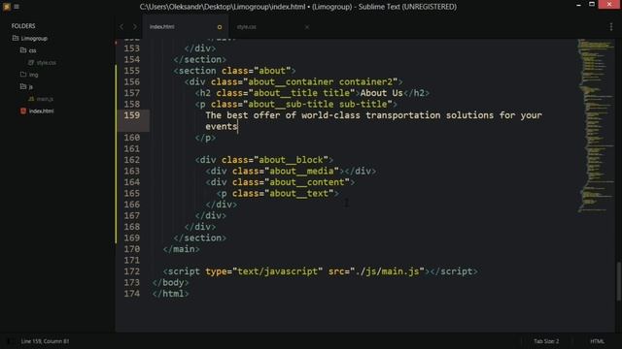Click "about__block" class value on line 162
The image size is (622, 349).
[291, 160]
